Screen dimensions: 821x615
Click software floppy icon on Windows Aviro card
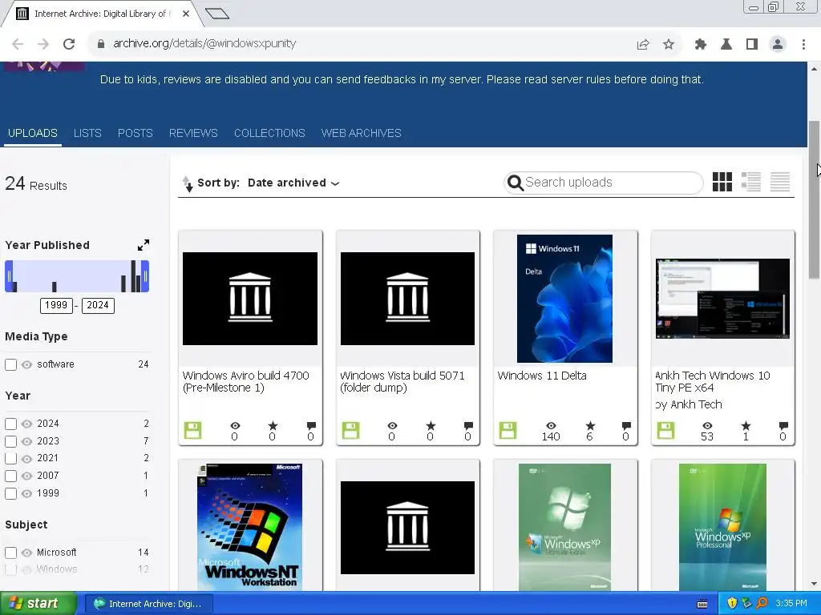pyautogui.click(x=192, y=430)
